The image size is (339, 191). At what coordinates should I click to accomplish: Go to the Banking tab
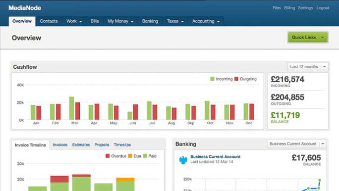coord(150,21)
